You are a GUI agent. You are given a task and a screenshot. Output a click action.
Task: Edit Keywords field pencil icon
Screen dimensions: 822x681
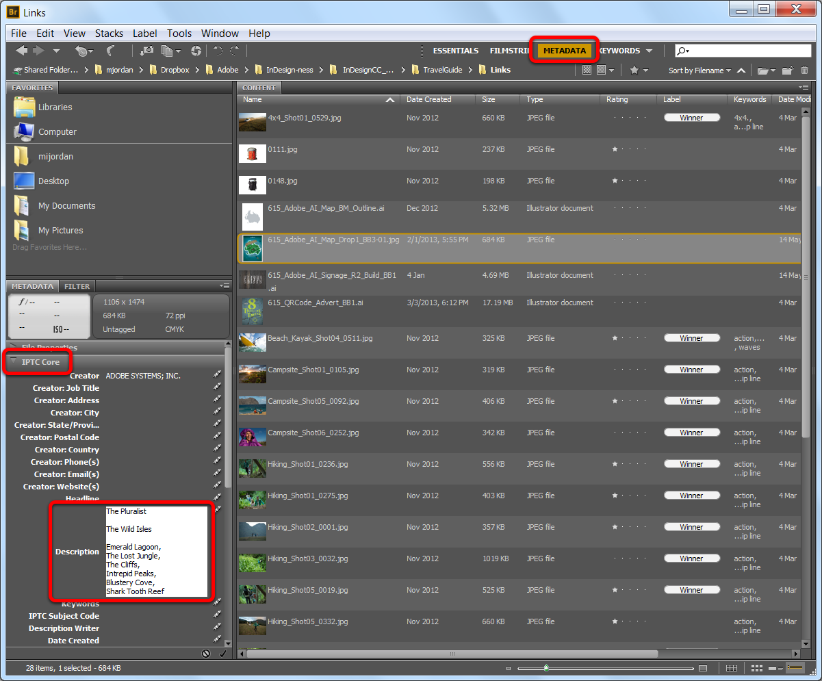pos(217,602)
